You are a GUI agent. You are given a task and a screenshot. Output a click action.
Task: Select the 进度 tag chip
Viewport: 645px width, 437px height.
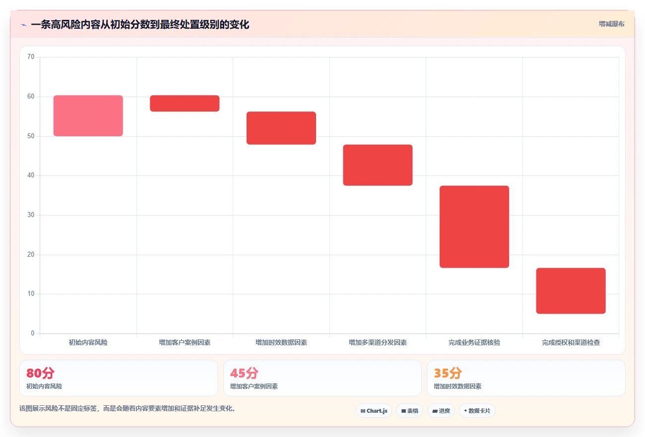coord(441,411)
